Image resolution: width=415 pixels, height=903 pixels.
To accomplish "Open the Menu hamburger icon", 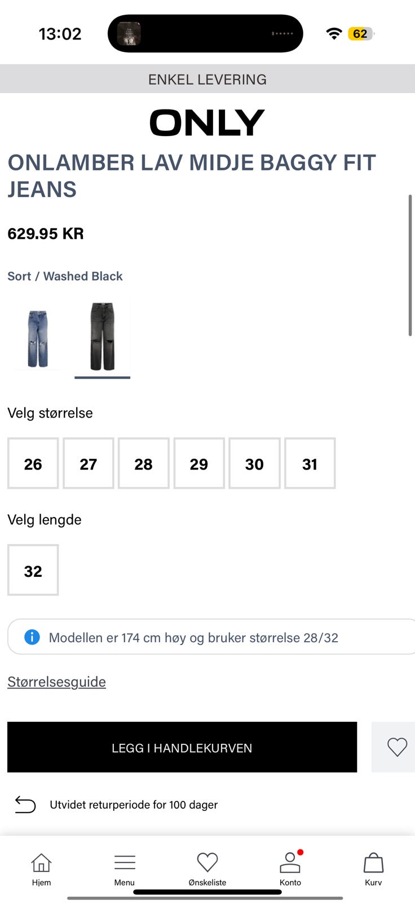I will click(125, 862).
